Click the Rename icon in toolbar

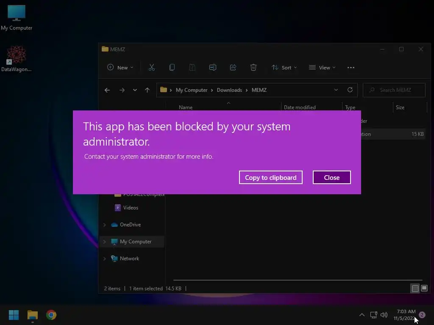pyautogui.click(x=213, y=67)
